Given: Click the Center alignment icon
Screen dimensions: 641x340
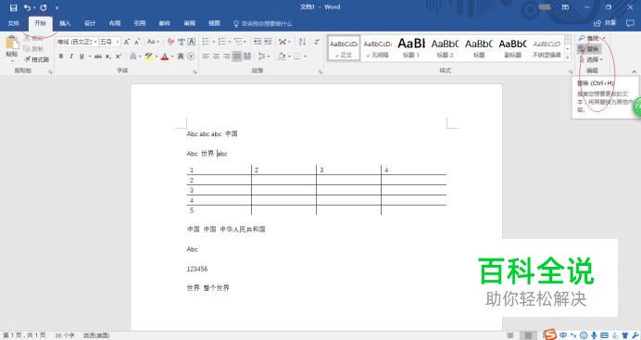Looking at the screenshot, I should coord(216,57).
